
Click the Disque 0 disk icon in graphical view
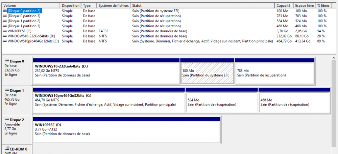point(7,61)
